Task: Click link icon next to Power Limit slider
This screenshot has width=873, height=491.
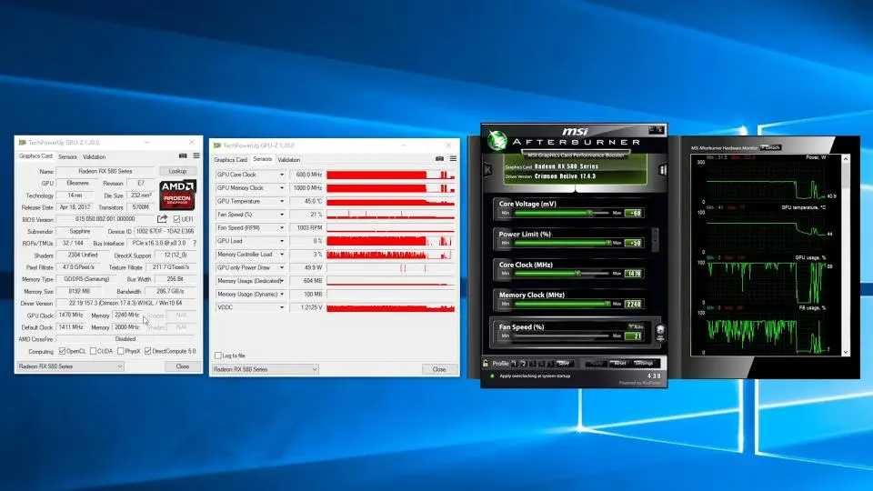Action: point(656,239)
